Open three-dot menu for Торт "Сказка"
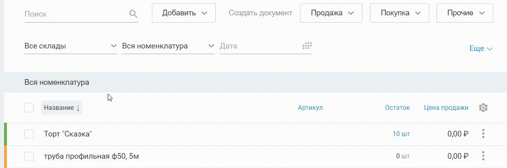 click(483, 134)
